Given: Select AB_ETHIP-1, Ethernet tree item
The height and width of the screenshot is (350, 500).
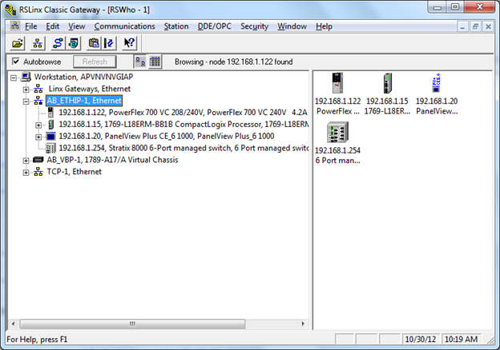Looking at the screenshot, I should [x=84, y=101].
